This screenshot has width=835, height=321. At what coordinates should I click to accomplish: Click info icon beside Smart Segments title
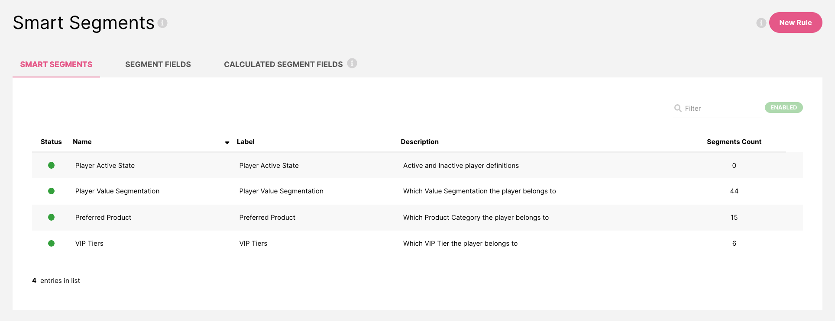click(x=162, y=23)
